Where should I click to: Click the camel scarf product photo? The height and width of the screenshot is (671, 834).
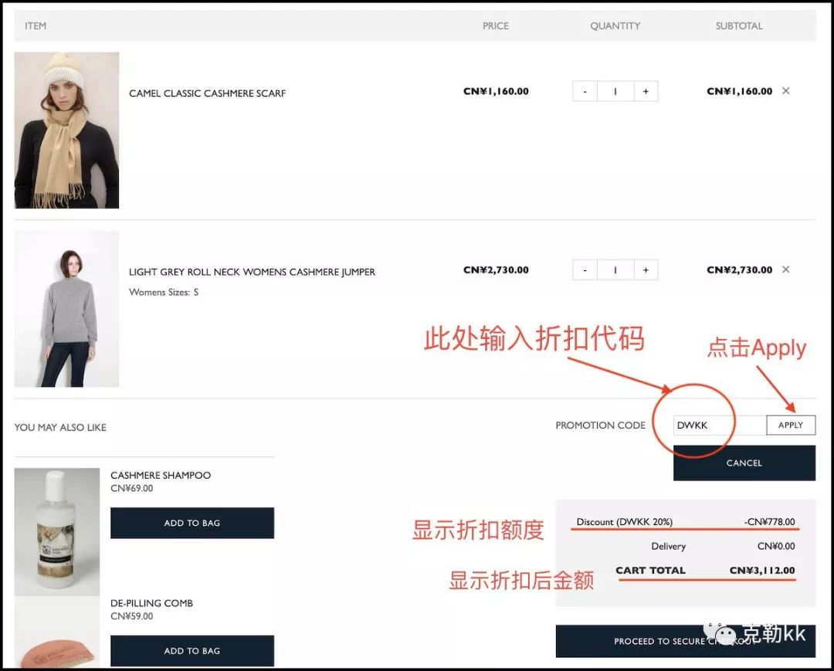[x=66, y=130]
